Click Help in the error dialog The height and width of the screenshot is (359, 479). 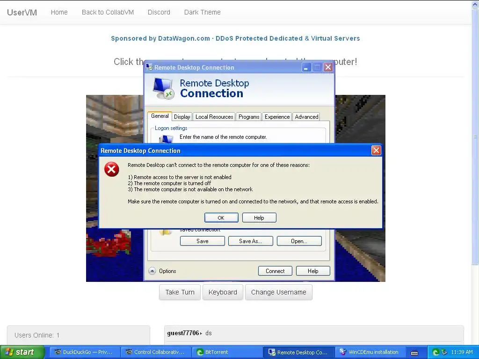point(259,218)
